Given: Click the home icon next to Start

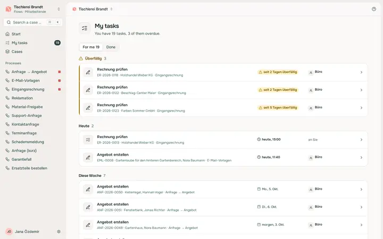Looking at the screenshot, I should pos(7,34).
